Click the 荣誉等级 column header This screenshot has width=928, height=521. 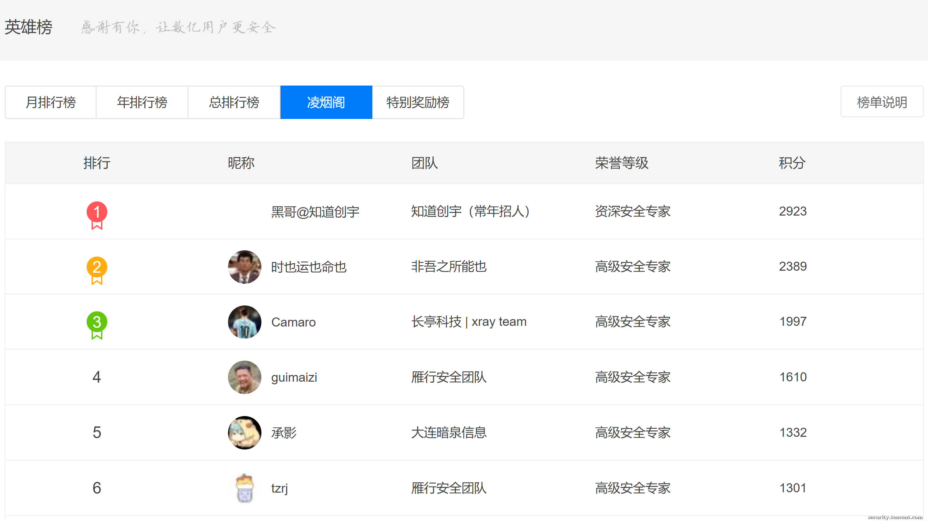(621, 163)
